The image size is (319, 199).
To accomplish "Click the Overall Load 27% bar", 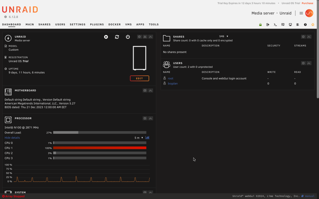I will coord(100,132).
